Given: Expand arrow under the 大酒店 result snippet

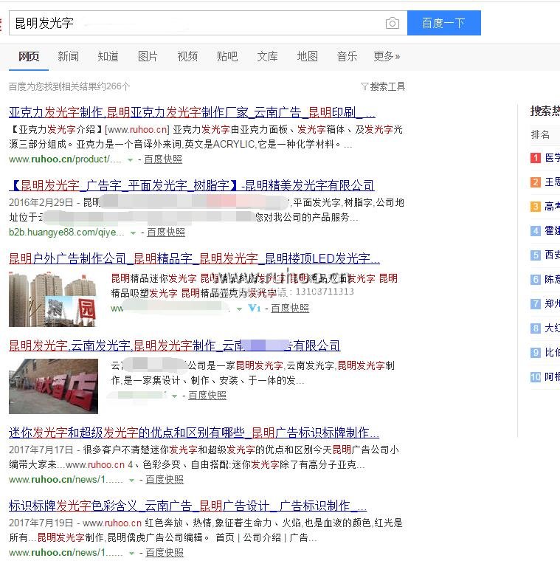Looking at the screenshot, I should click(175, 396).
